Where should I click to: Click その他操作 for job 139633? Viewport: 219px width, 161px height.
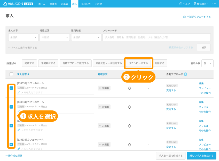click(x=205, y=93)
